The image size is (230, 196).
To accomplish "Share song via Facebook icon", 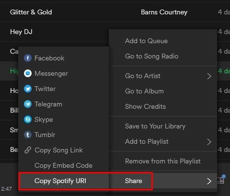I will (28, 58).
